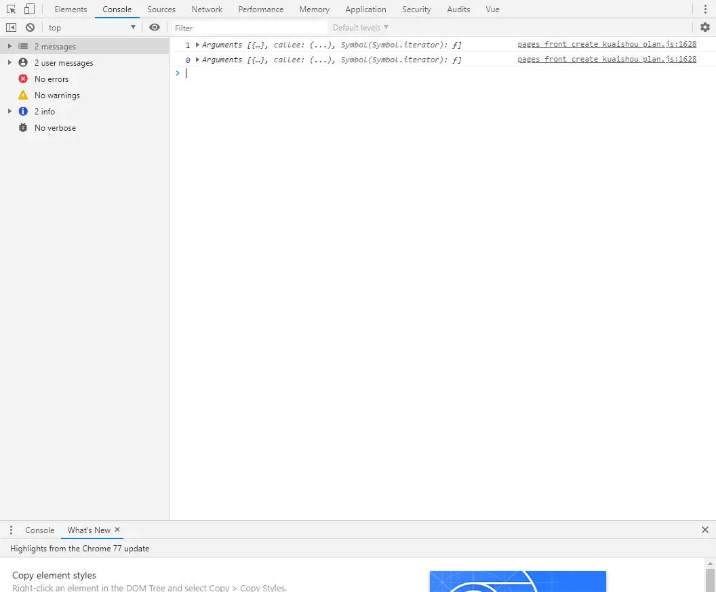Open pages_front_create_kuaishou_plan.js:1628 source link
The image size is (716, 592).
607,44
